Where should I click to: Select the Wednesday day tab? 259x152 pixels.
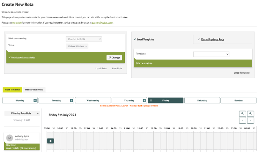[x=93, y=100]
